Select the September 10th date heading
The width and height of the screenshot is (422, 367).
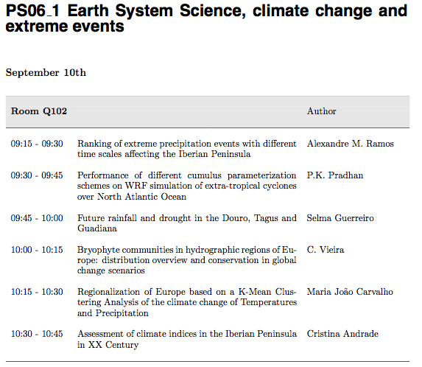[46, 73]
